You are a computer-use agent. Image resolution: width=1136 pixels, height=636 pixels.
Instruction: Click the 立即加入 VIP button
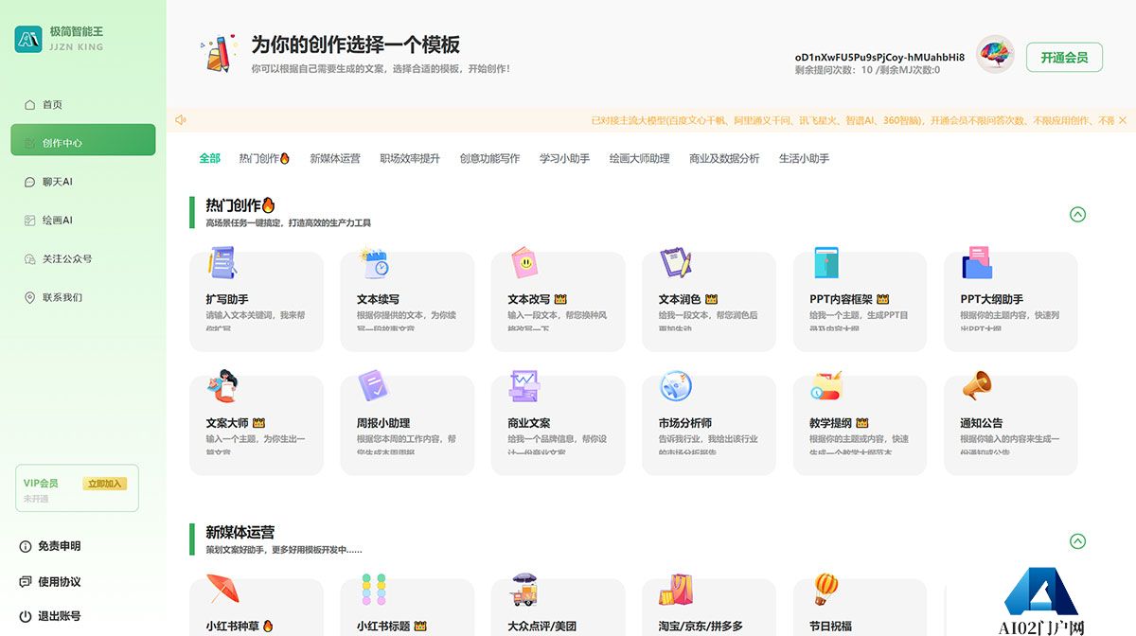[x=105, y=484]
